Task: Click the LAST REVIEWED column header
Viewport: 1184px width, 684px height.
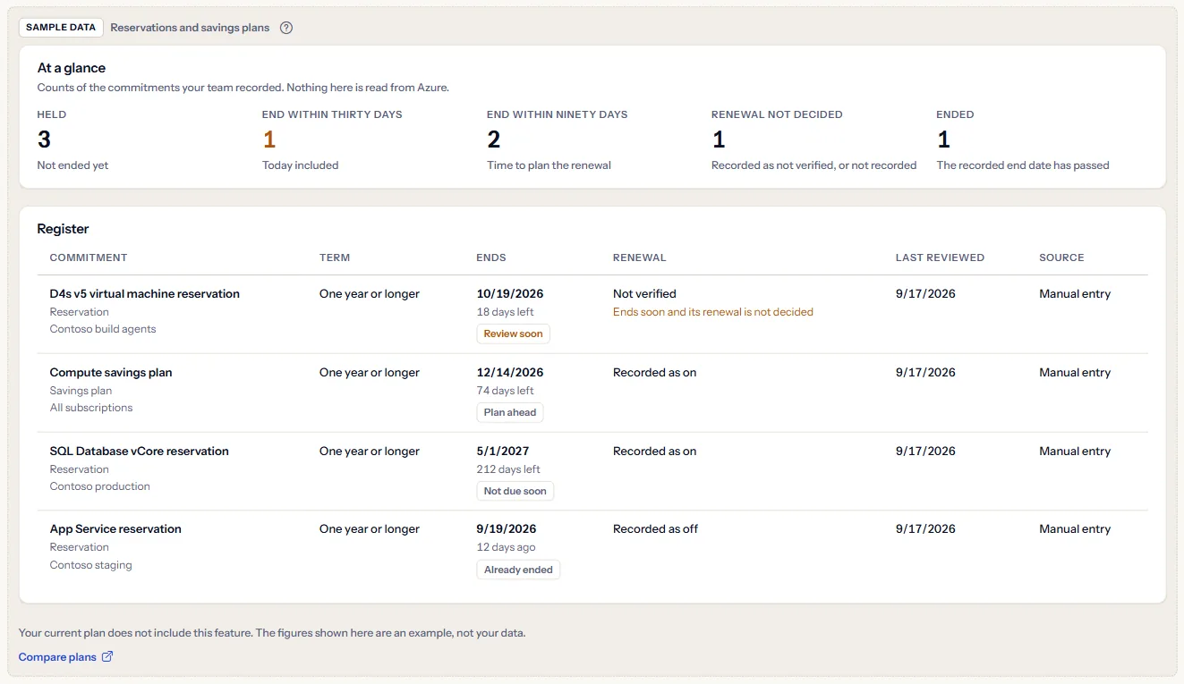Action: pyautogui.click(x=940, y=258)
